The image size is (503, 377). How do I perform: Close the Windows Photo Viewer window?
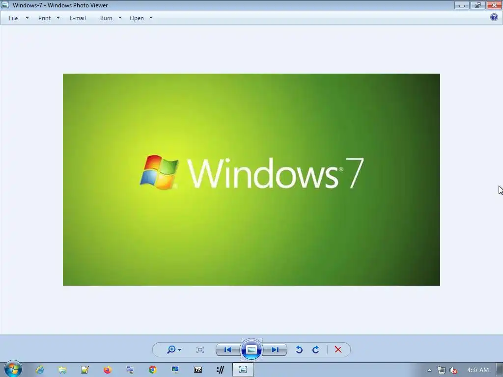(x=494, y=5)
